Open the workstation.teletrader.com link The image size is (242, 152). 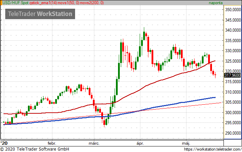pyautogui.click(x=213, y=149)
